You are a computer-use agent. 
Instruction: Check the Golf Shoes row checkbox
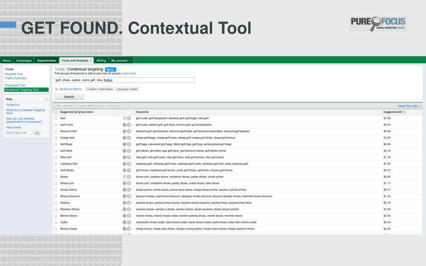click(x=56, y=170)
